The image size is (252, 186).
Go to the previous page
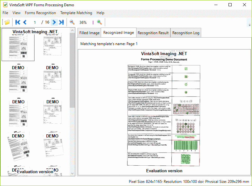25,22
